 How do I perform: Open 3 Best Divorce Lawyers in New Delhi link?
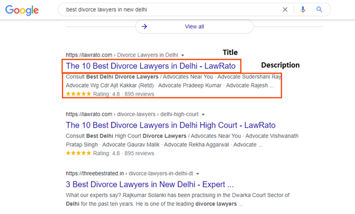[x=150, y=184]
